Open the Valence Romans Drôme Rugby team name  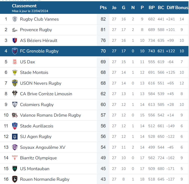click(50, 115)
